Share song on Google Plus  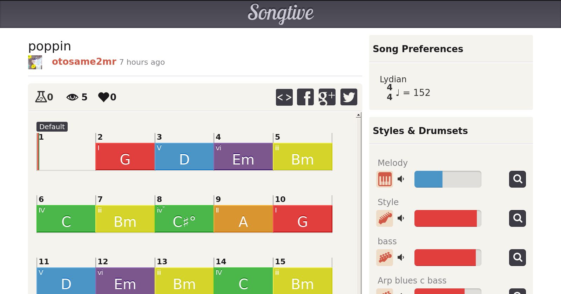click(327, 97)
